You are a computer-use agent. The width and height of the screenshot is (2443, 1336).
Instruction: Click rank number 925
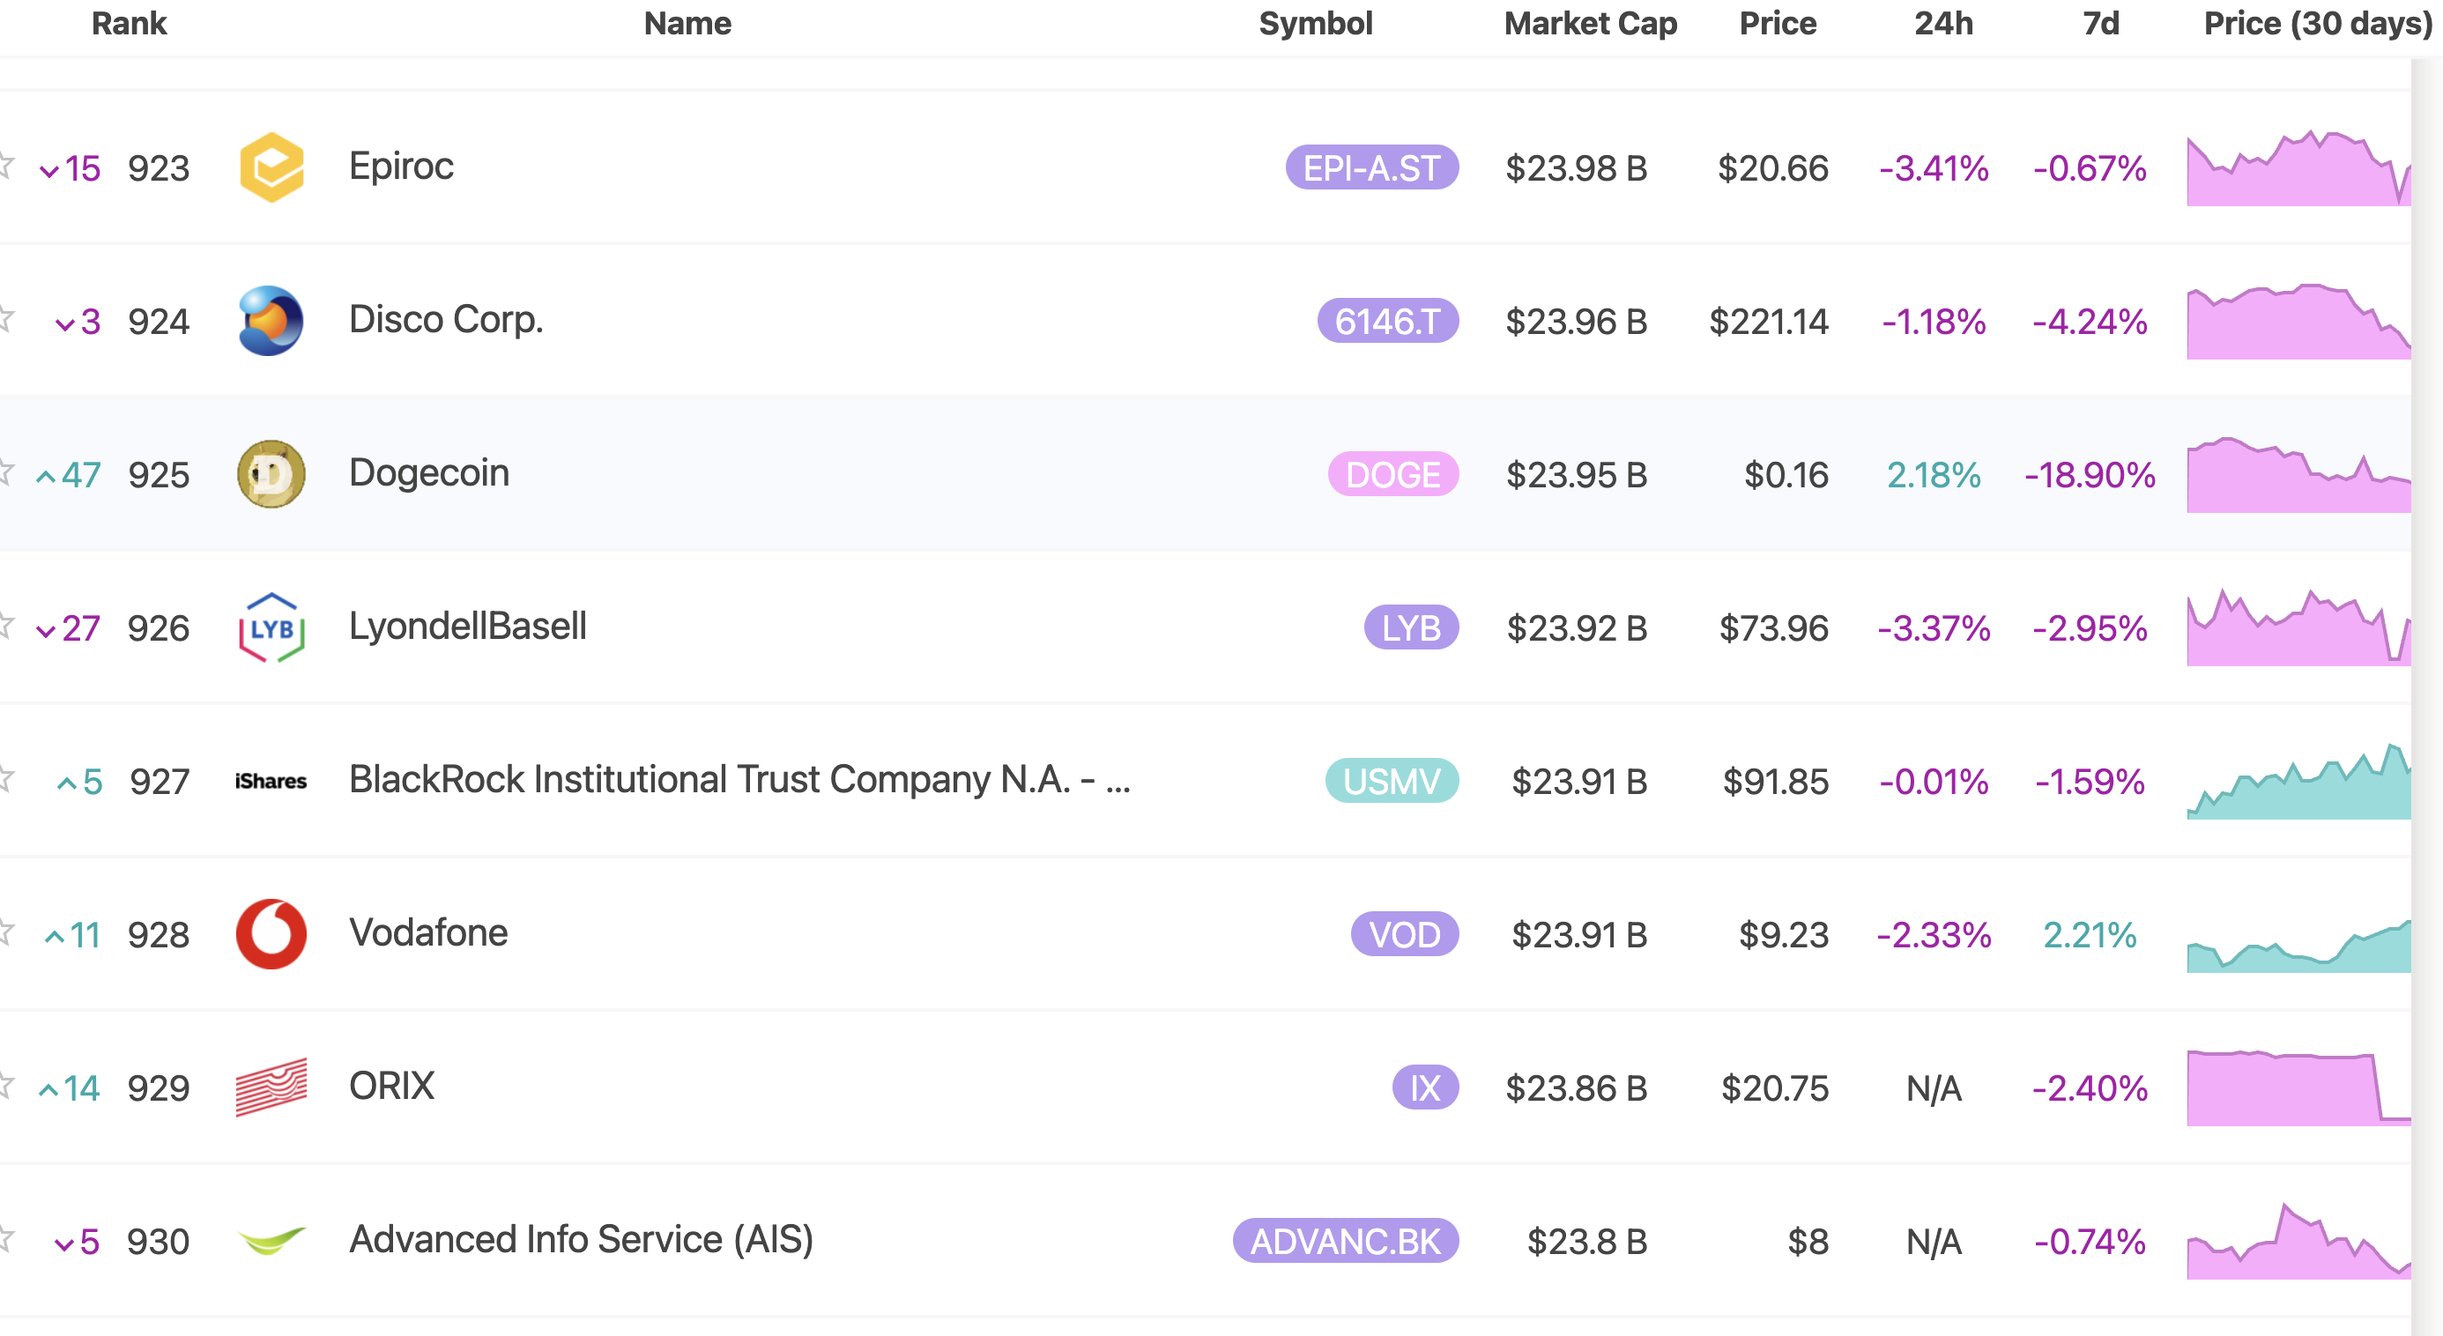(159, 474)
